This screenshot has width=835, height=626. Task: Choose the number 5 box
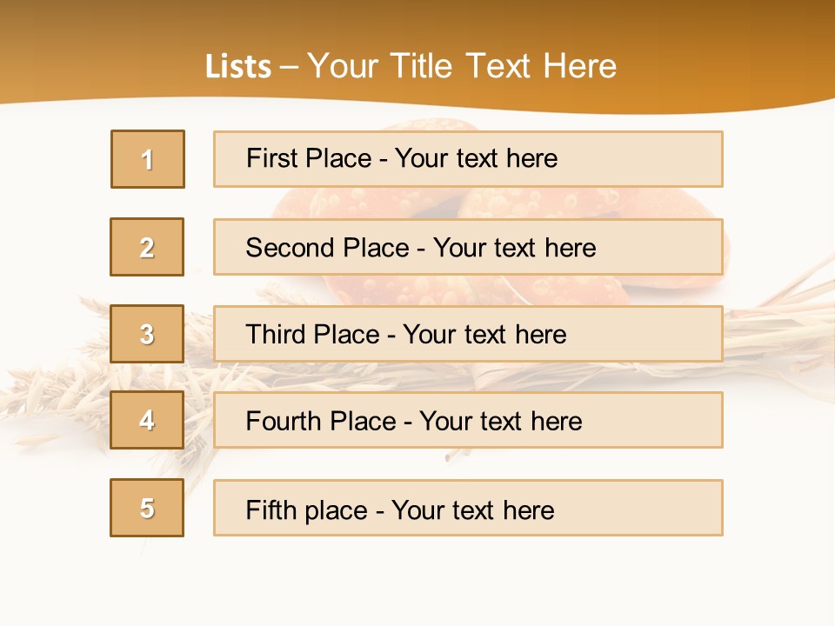pos(147,508)
